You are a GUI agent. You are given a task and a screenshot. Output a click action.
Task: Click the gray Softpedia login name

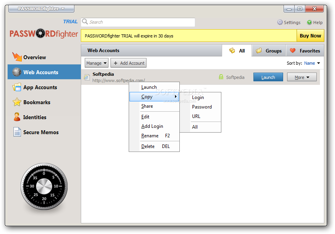(x=235, y=77)
